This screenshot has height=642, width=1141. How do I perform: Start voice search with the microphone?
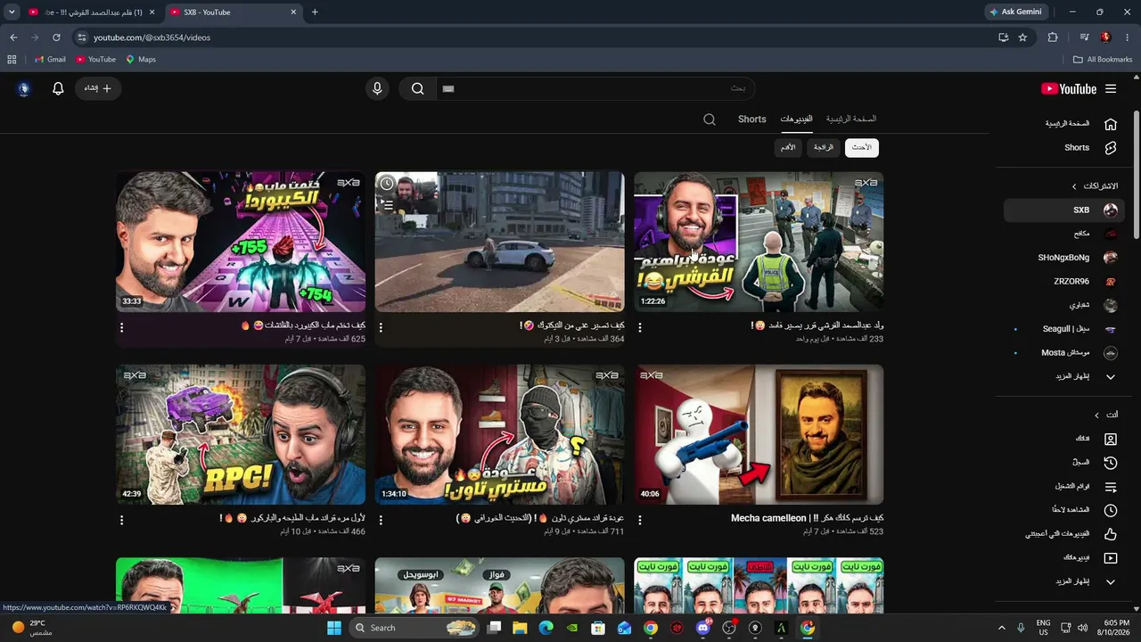point(377,88)
